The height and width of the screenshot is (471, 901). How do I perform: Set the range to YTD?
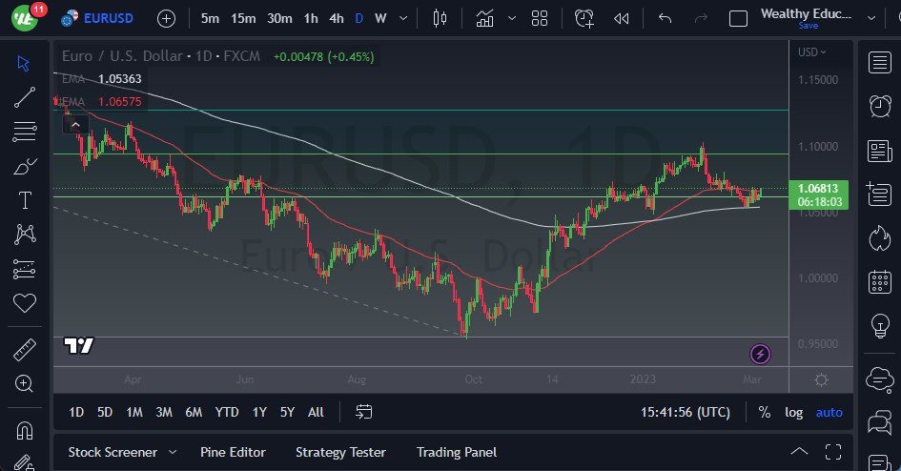tap(227, 412)
